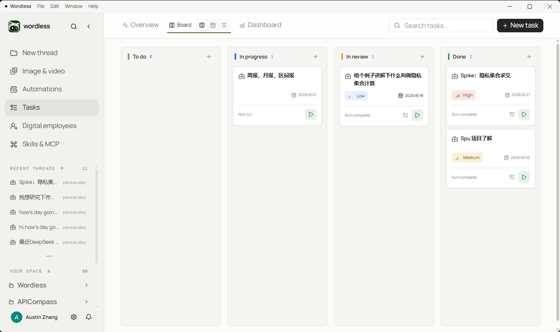Open checklist icon on Spu 项目了解 card

click(512, 177)
